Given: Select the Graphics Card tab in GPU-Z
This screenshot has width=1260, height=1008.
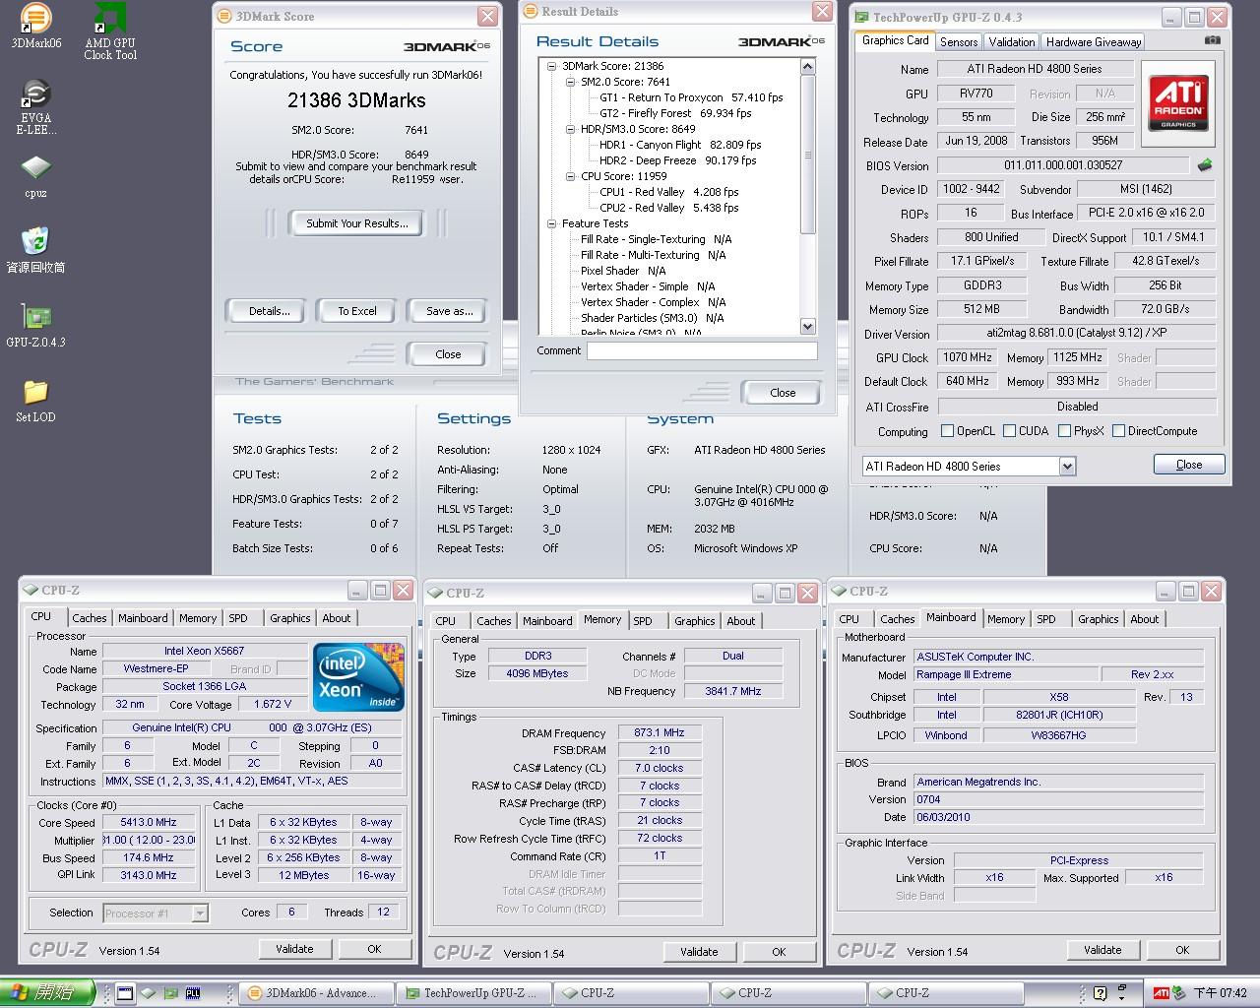Looking at the screenshot, I should tap(895, 40).
